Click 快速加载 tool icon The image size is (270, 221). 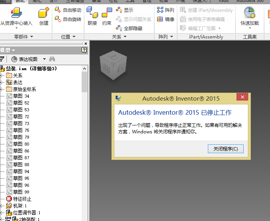click(249, 12)
